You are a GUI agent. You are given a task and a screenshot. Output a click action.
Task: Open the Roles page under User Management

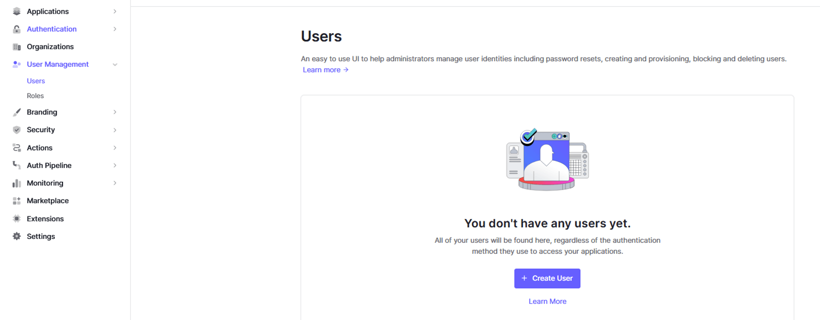pyautogui.click(x=35, y=96)
